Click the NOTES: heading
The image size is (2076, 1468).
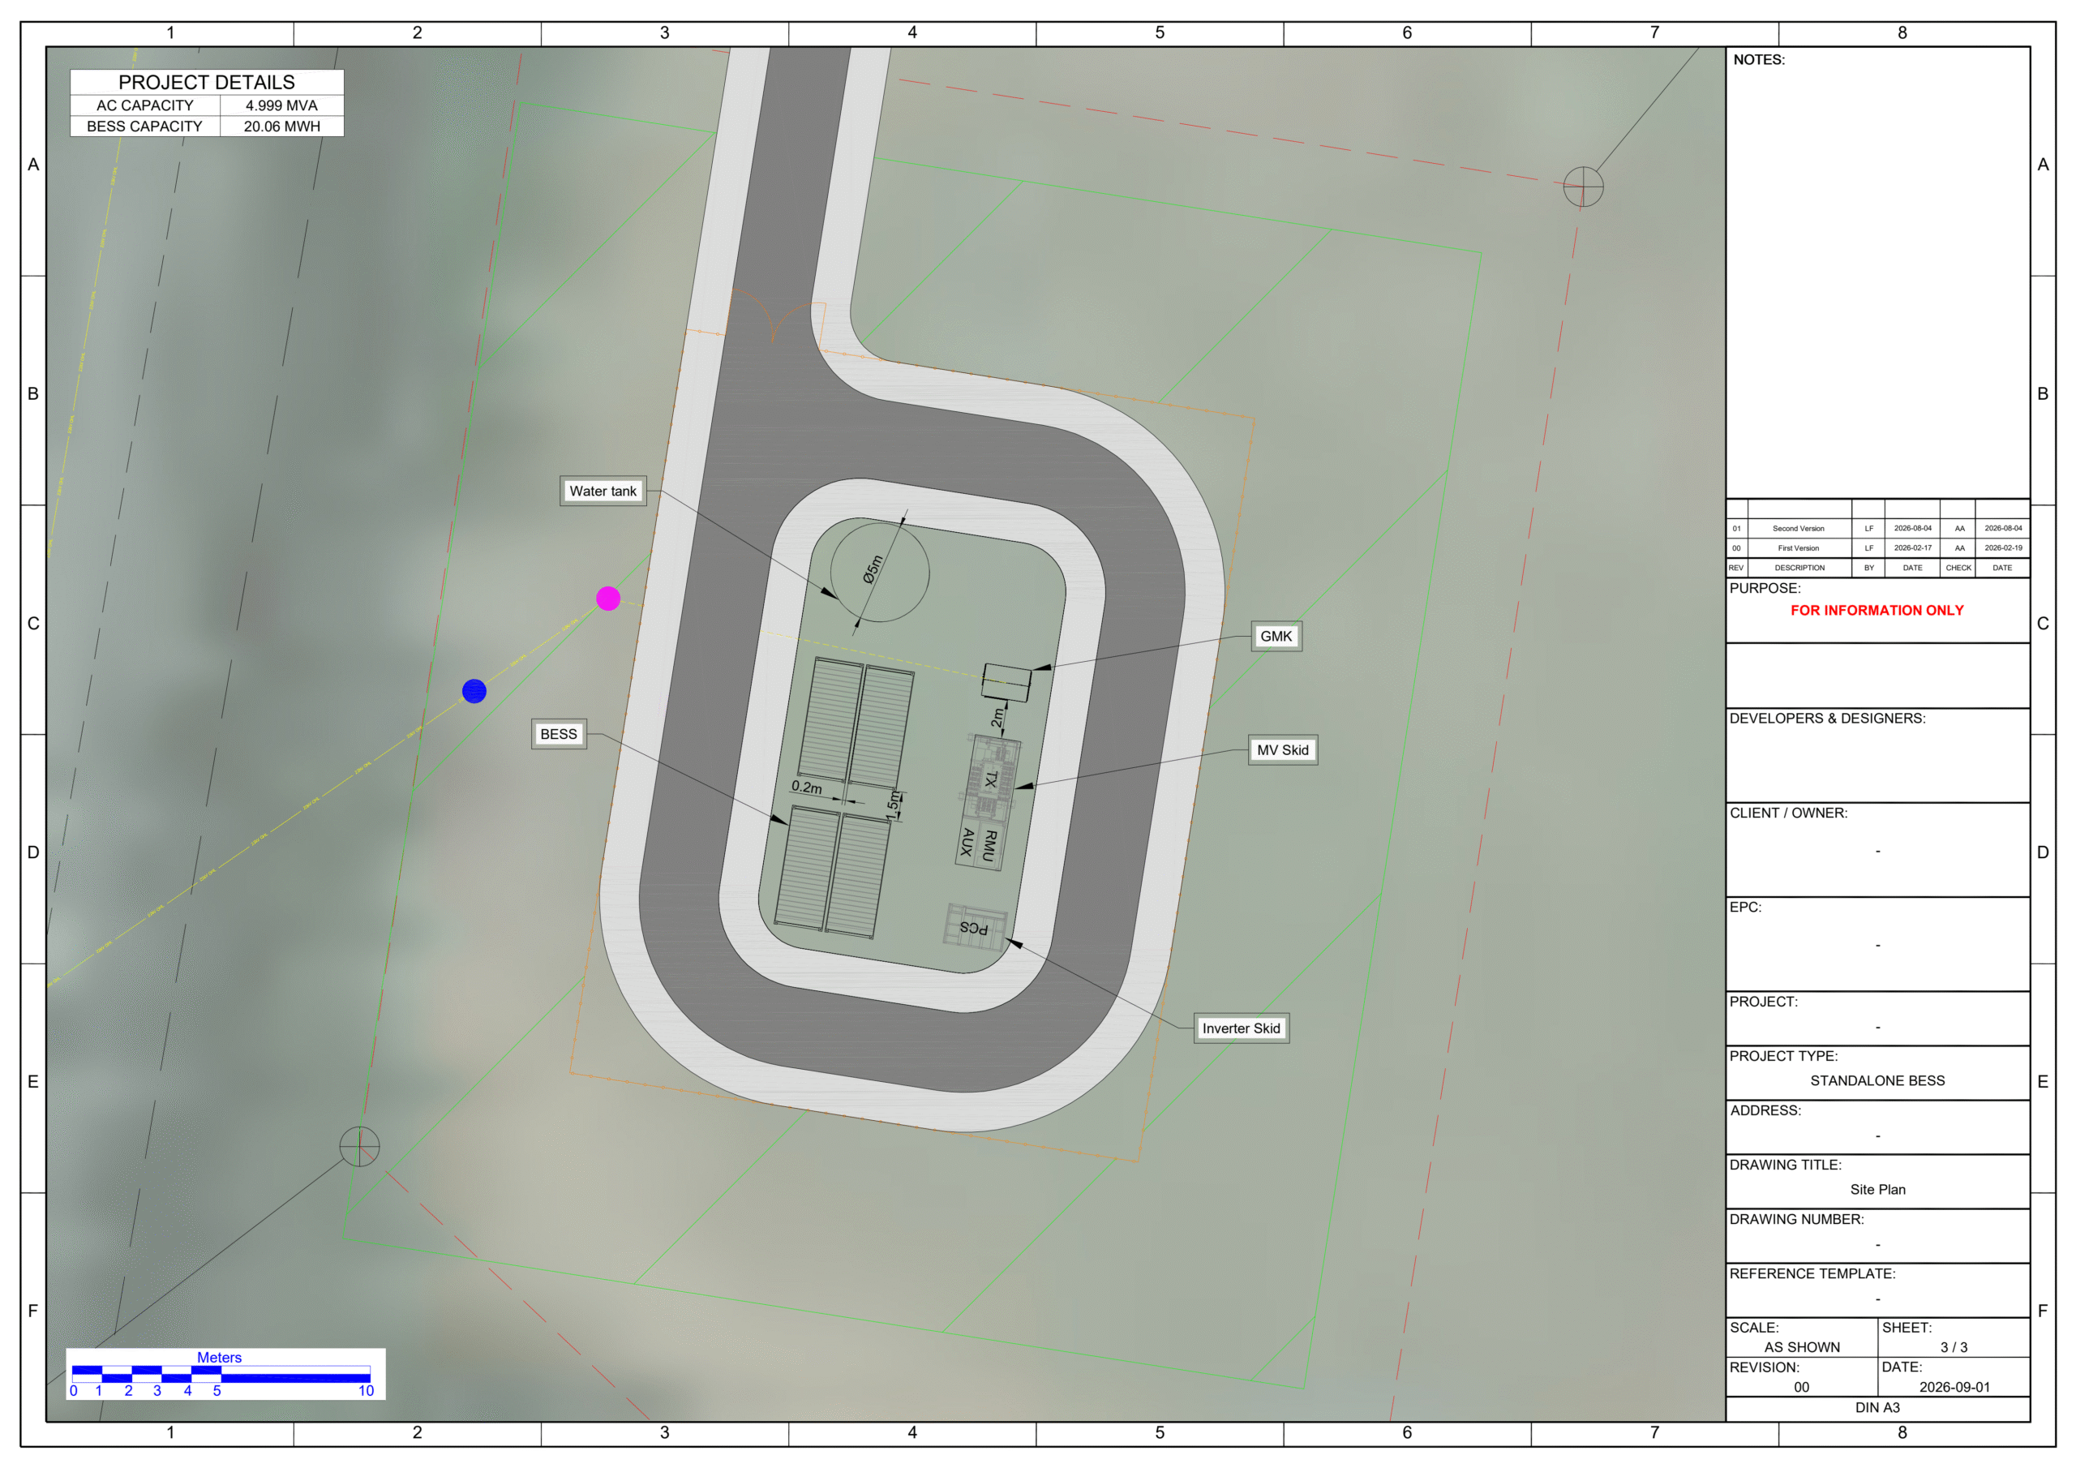1759,60
